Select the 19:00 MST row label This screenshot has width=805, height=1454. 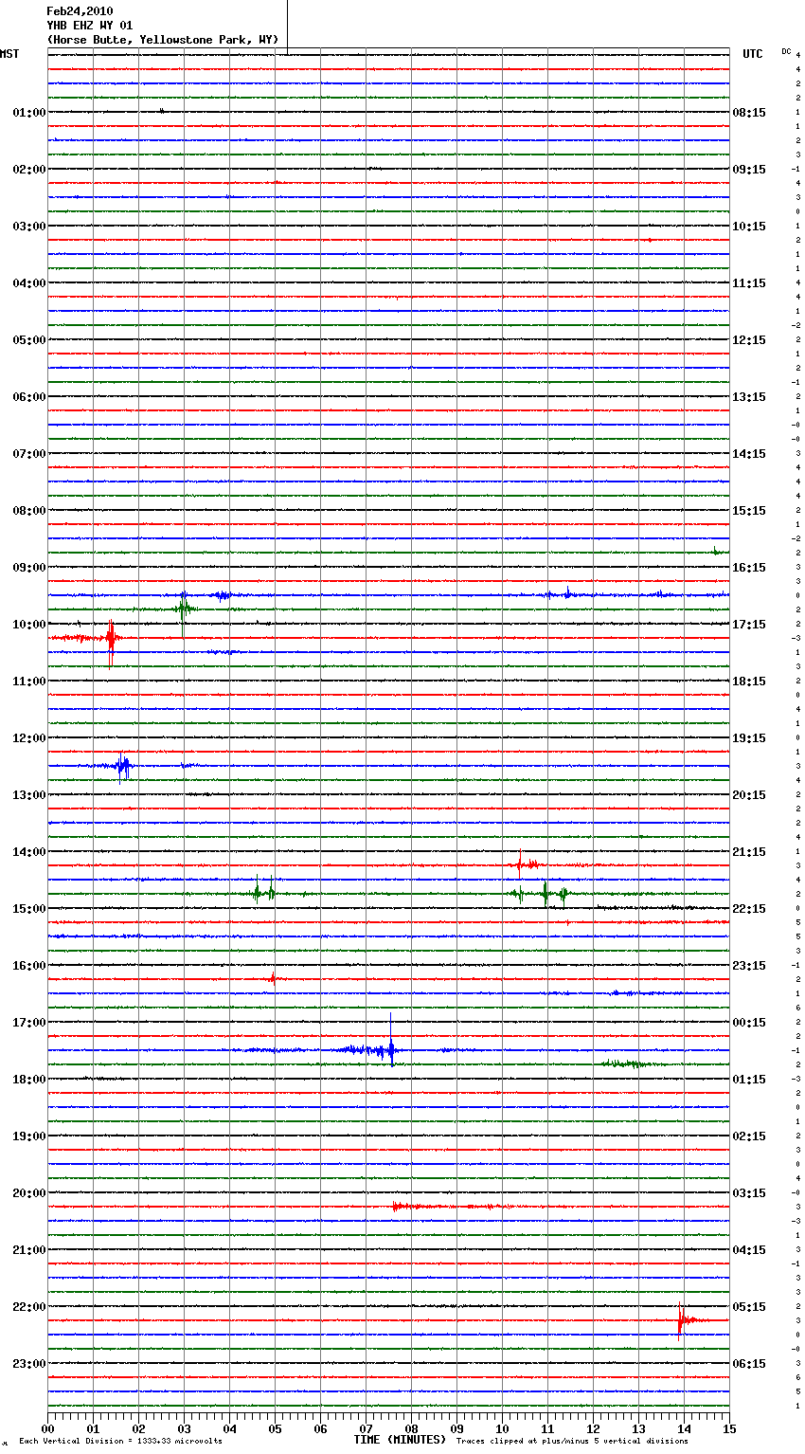pyautogui.click(x=29, y=1136)
